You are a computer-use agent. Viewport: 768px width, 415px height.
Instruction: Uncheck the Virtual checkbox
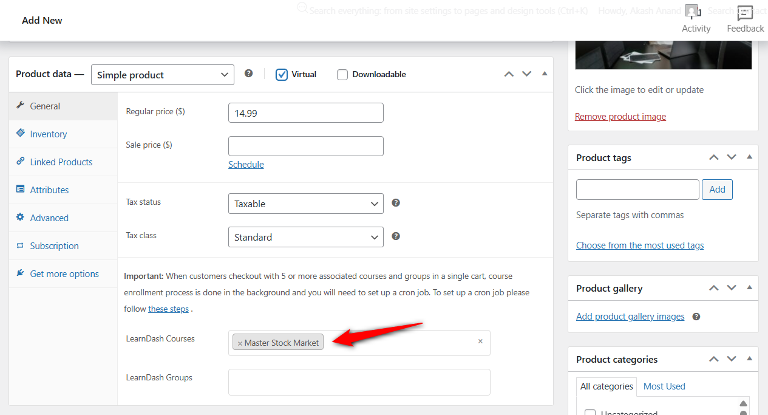coord(282,74)
